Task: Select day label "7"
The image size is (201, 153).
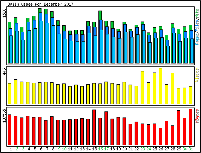Action: tap(47, 149)
